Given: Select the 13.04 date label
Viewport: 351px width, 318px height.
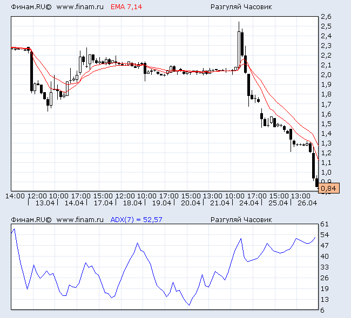Looking at the screenshot, I should (x=45, y=203).
